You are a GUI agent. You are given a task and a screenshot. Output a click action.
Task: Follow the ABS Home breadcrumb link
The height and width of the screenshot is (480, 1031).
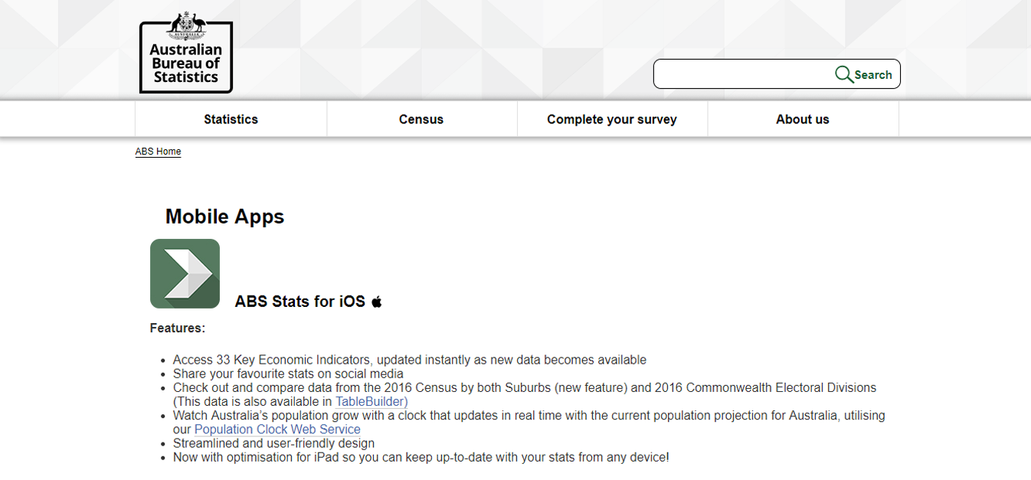point(158,152)
